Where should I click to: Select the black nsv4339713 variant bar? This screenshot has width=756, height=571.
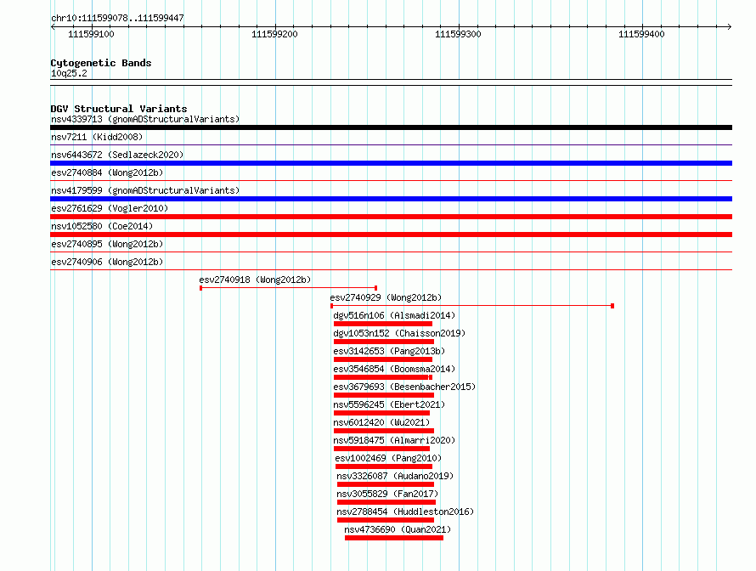pos(391,127)
